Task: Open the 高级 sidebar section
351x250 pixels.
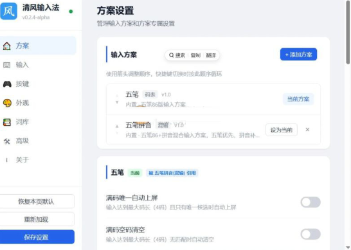Action: 38,141
